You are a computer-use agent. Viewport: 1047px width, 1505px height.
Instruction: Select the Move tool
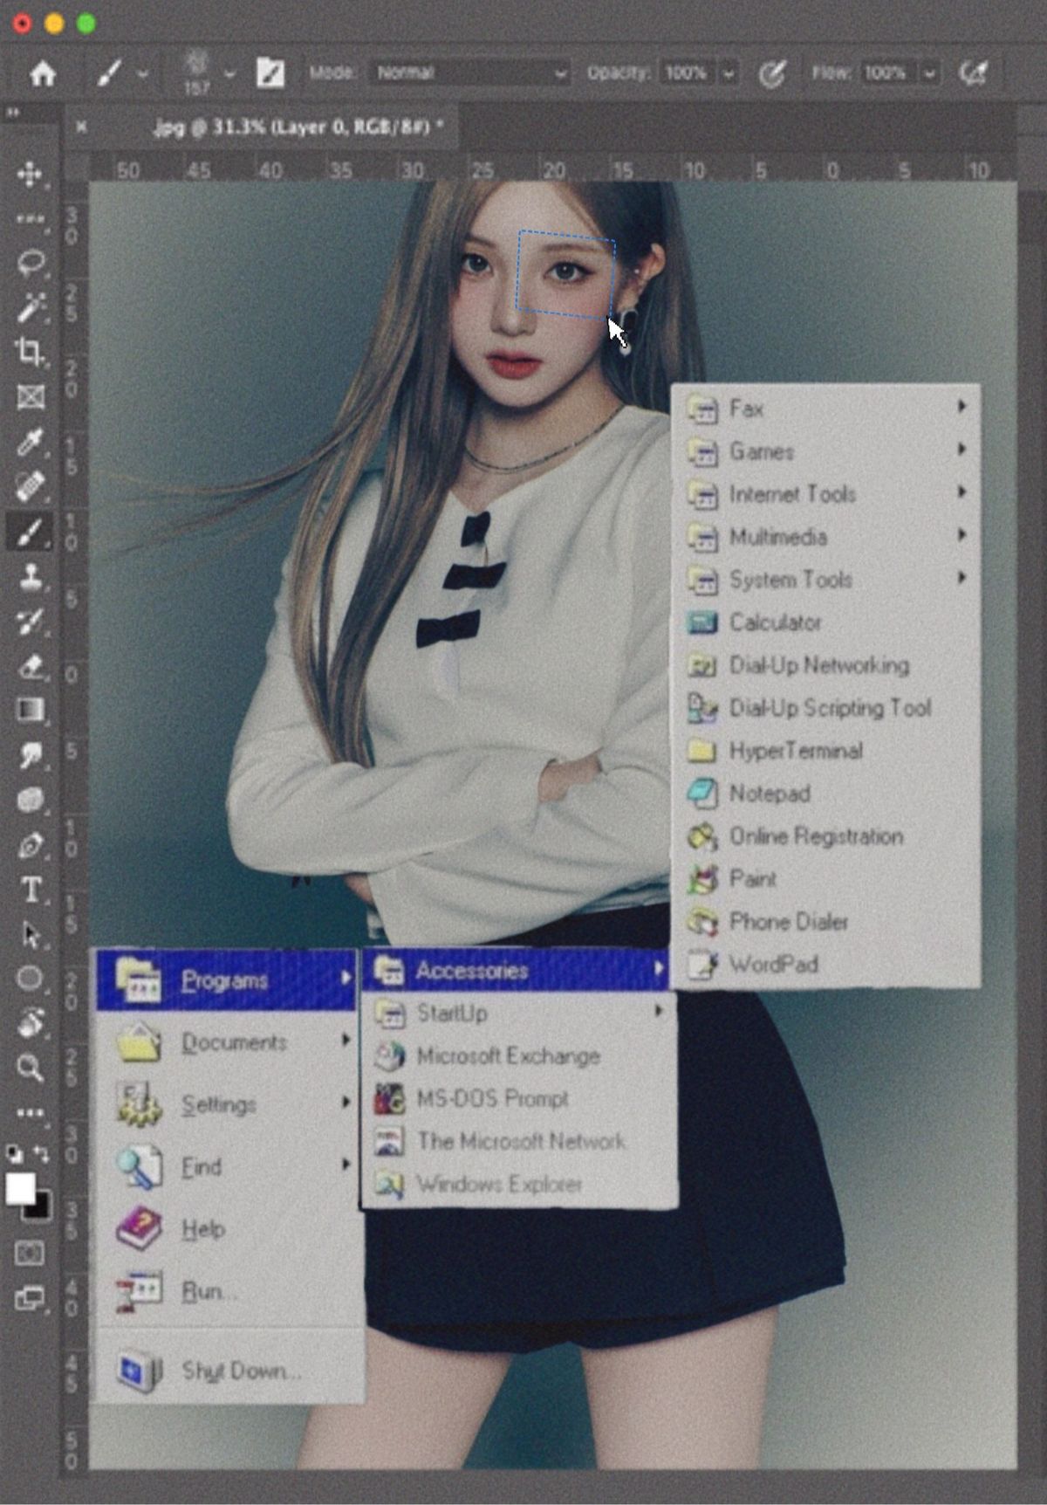[30, 175]
